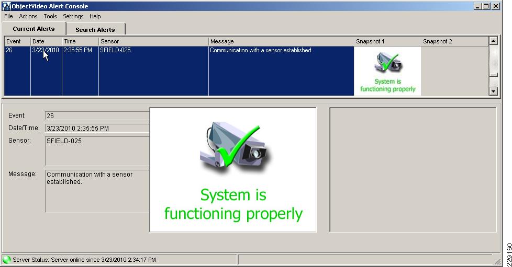
Task: Open the Actions menu
Action: click(x=28, y=16)
